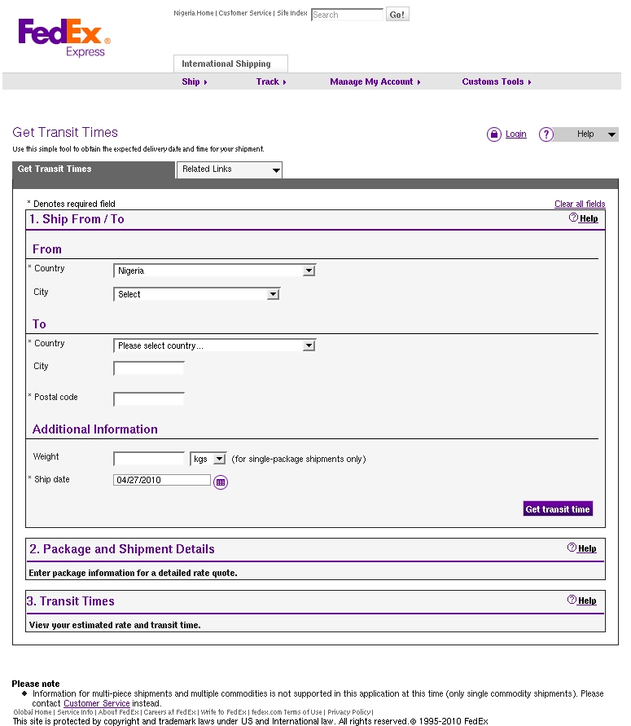Viewport: 631px width, 726px height.
Task: Open the ship date calendar picker
Action: point(221,482)
